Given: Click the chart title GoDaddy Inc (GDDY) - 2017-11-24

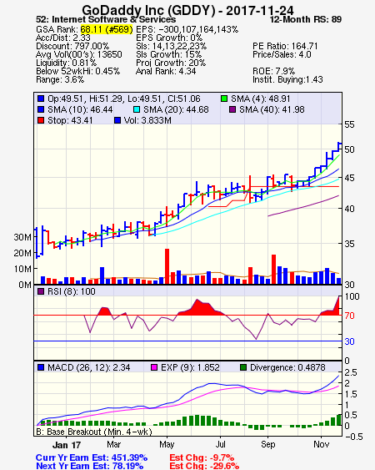Looking at the screenshot, I should (x=187, y=11).
